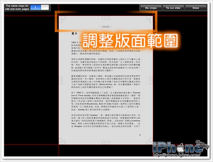The image size is (213, 162).
Task: Click the No crops button
Action: point(151,8)
